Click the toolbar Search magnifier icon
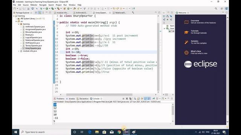The width and height of the screenshot is (241, 135). [x=216, y=9]
